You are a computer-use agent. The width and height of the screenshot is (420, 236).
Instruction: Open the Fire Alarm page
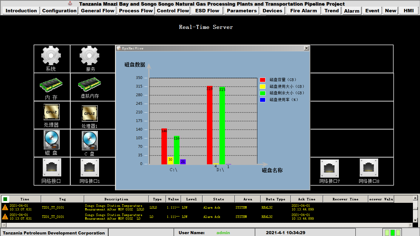[x=303, y=11]
